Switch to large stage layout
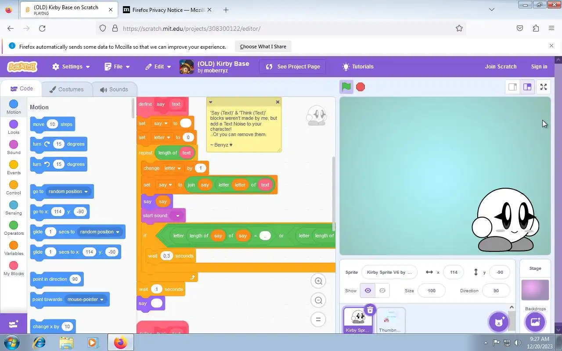The image size is (562, 351). [x=527, y=87]
